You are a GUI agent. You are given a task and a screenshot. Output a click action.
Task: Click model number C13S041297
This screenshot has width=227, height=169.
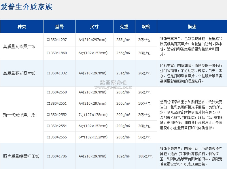point(57,40)
